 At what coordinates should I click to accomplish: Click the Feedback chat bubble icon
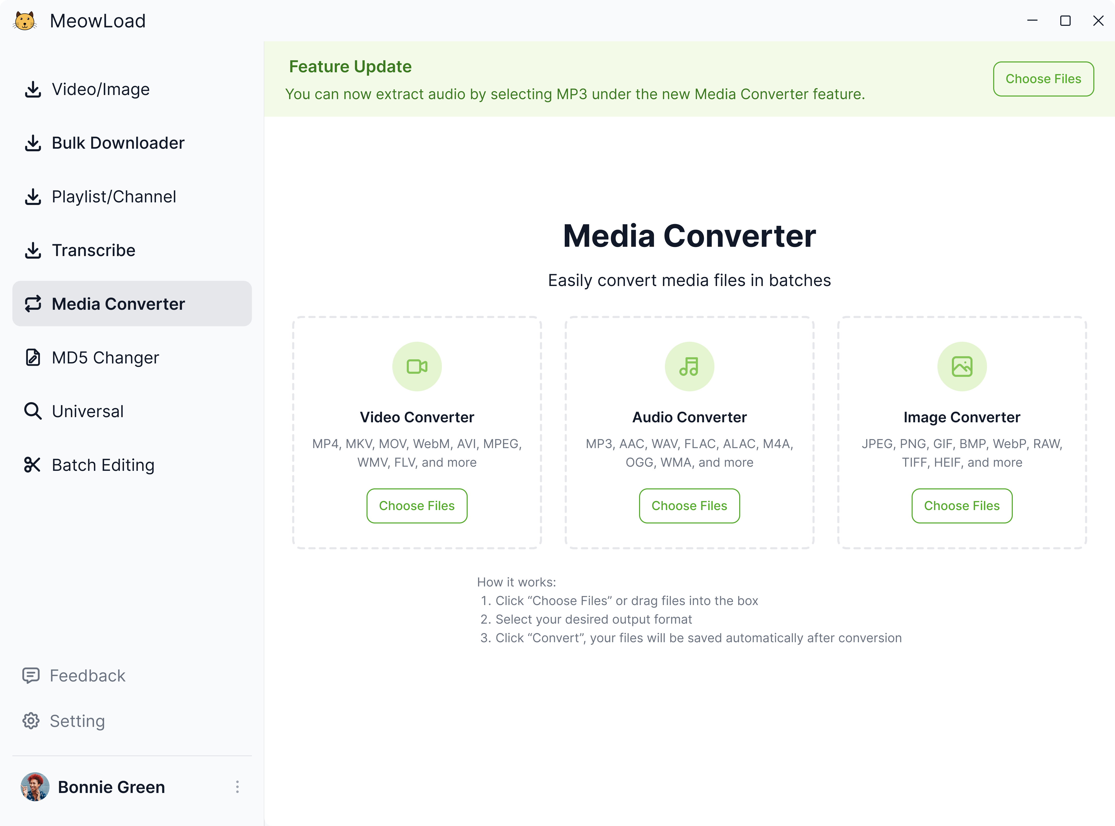coord(31,676)
